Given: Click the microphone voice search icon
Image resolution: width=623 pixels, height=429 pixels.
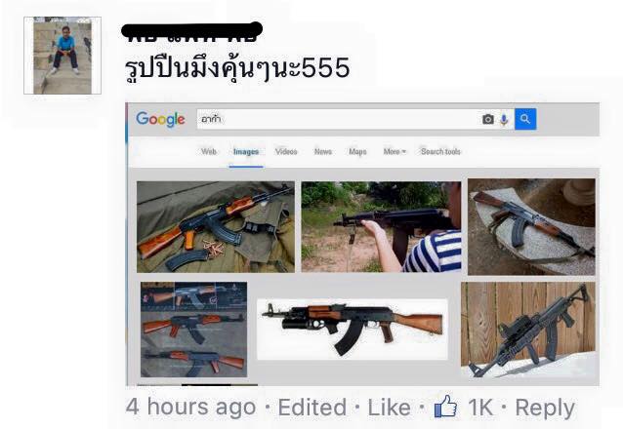Looking at the screenshot, I should tap(504, 119).
